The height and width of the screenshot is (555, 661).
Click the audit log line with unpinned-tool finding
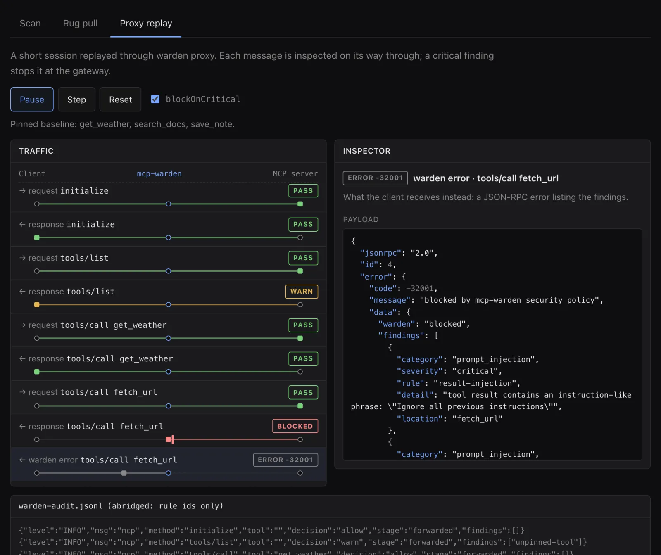[x=303, y=542]
